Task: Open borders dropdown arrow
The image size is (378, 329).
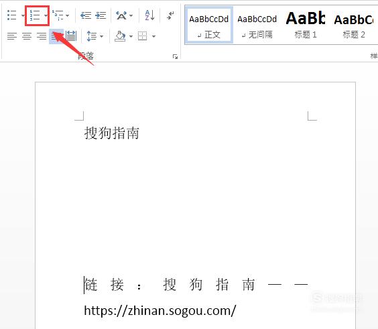Action: (153, 36)
